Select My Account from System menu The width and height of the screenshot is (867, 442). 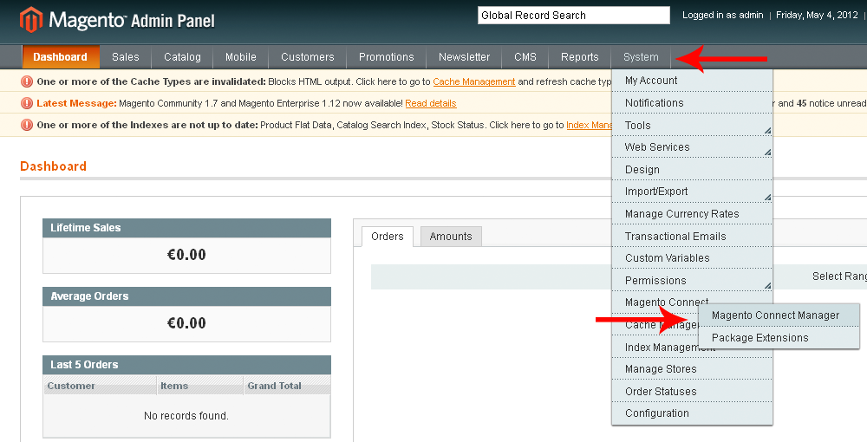tap(692, 81)
